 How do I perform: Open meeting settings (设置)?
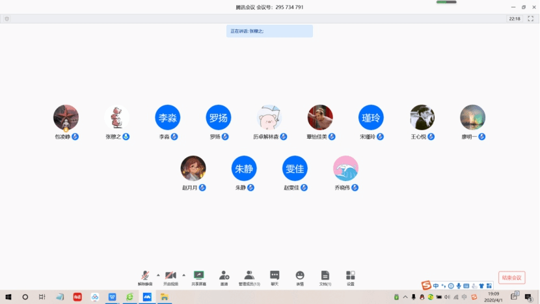pos(351,277)
